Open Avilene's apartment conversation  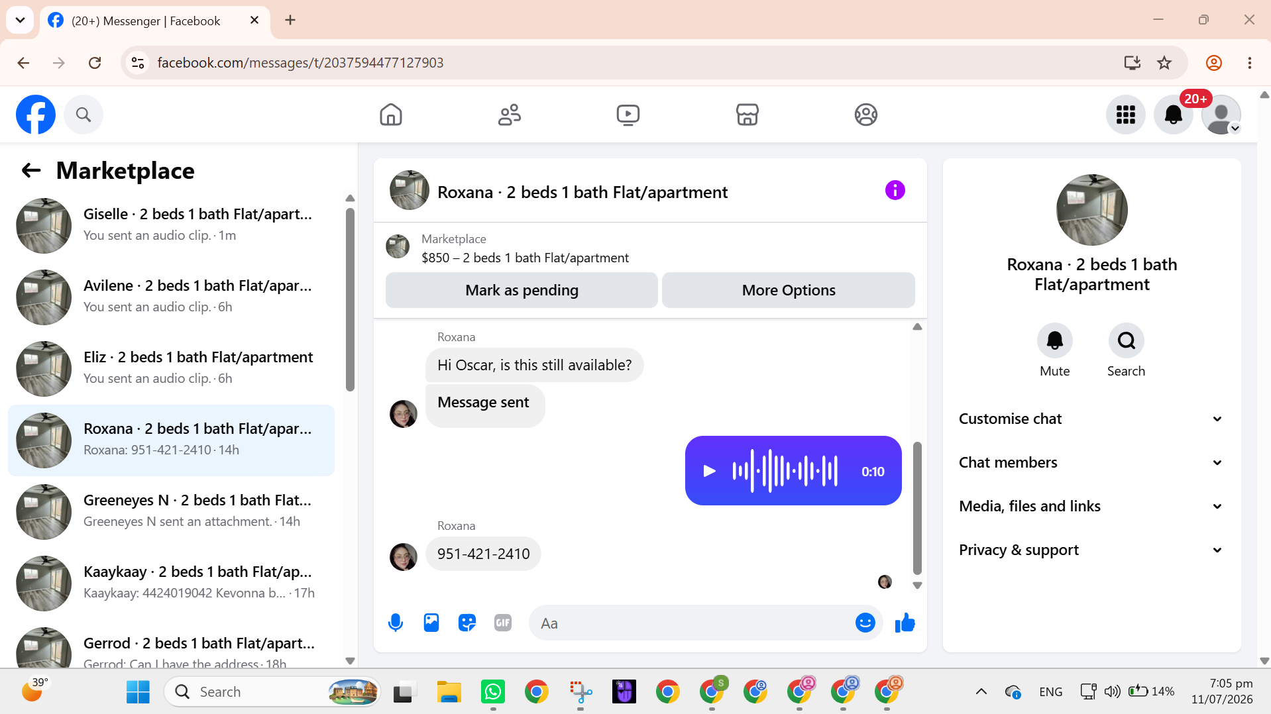[171, 297]
